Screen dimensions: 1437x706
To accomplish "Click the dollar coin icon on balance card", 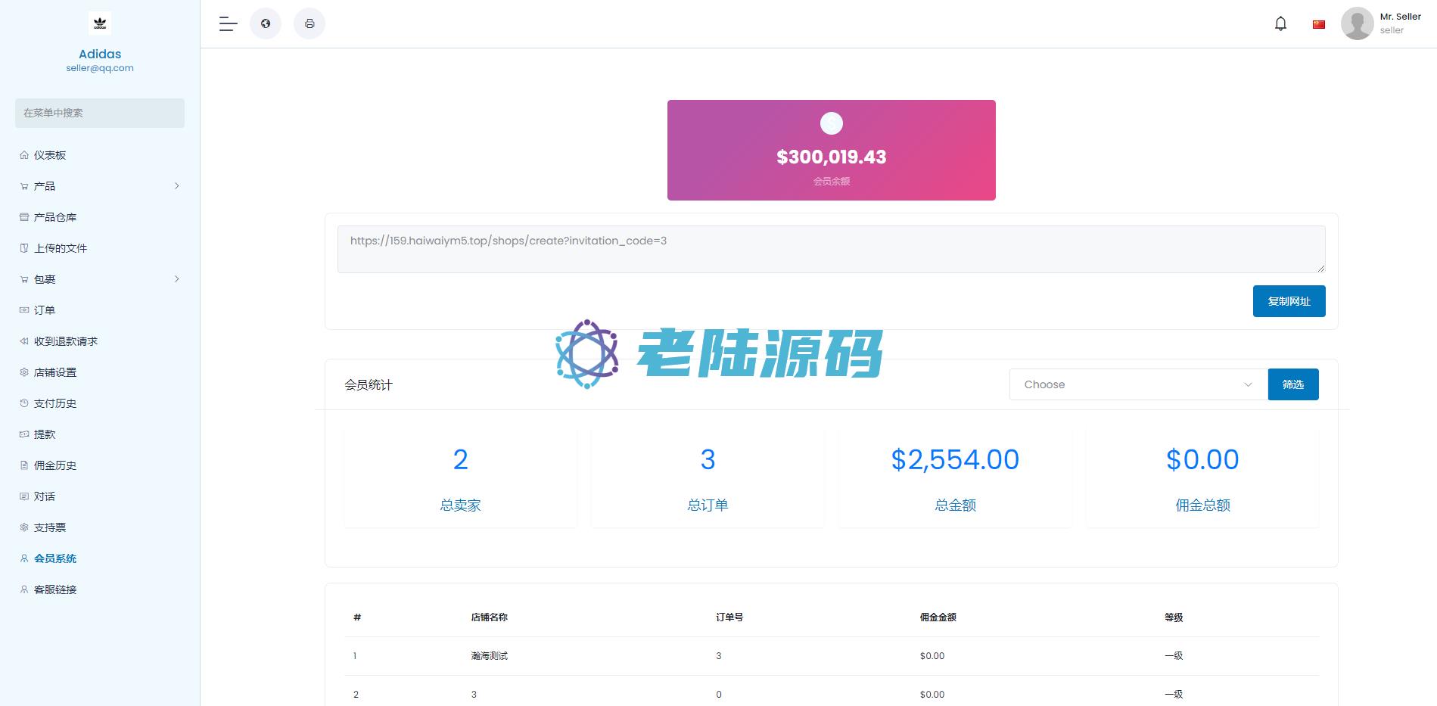I will (831, 123).
